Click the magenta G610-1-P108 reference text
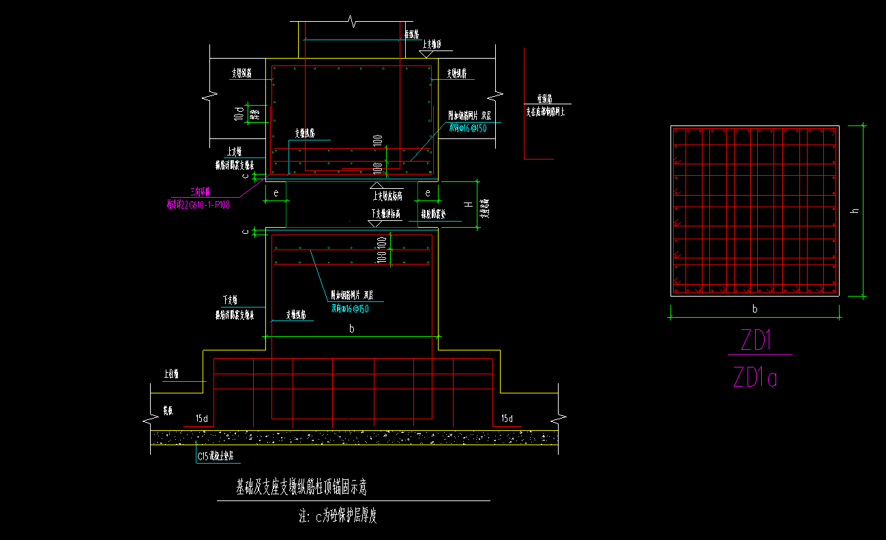886x540 pixels. (198, 204)
